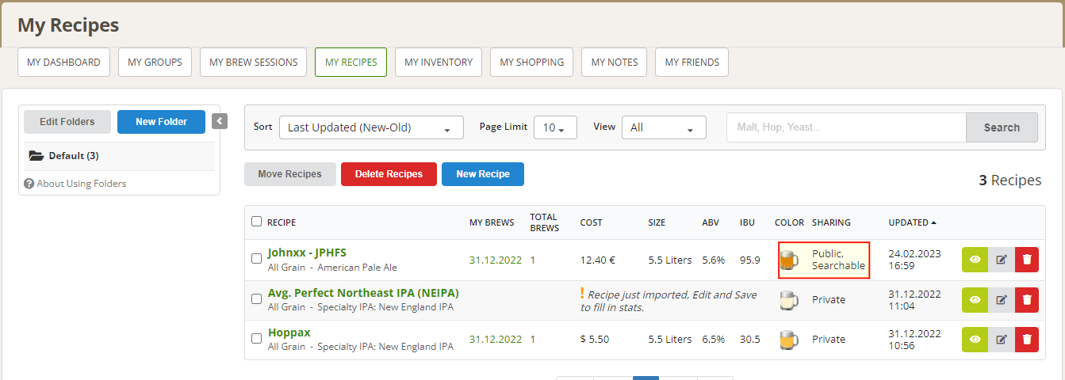Click the view eye icon for NEIPA recipe

[975, 299]
